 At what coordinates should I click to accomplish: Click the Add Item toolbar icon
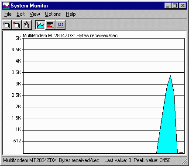coord(7,25)
